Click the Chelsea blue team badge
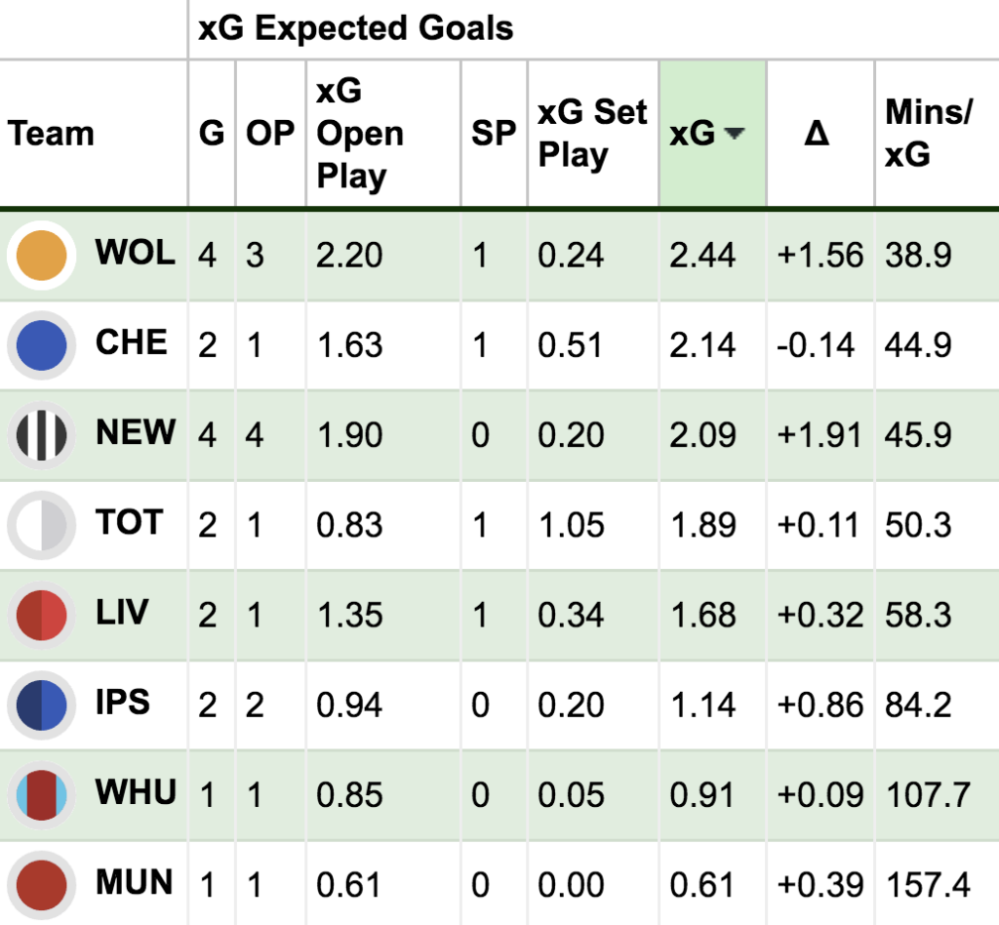 pyautogui.click(x=41, y=345)
